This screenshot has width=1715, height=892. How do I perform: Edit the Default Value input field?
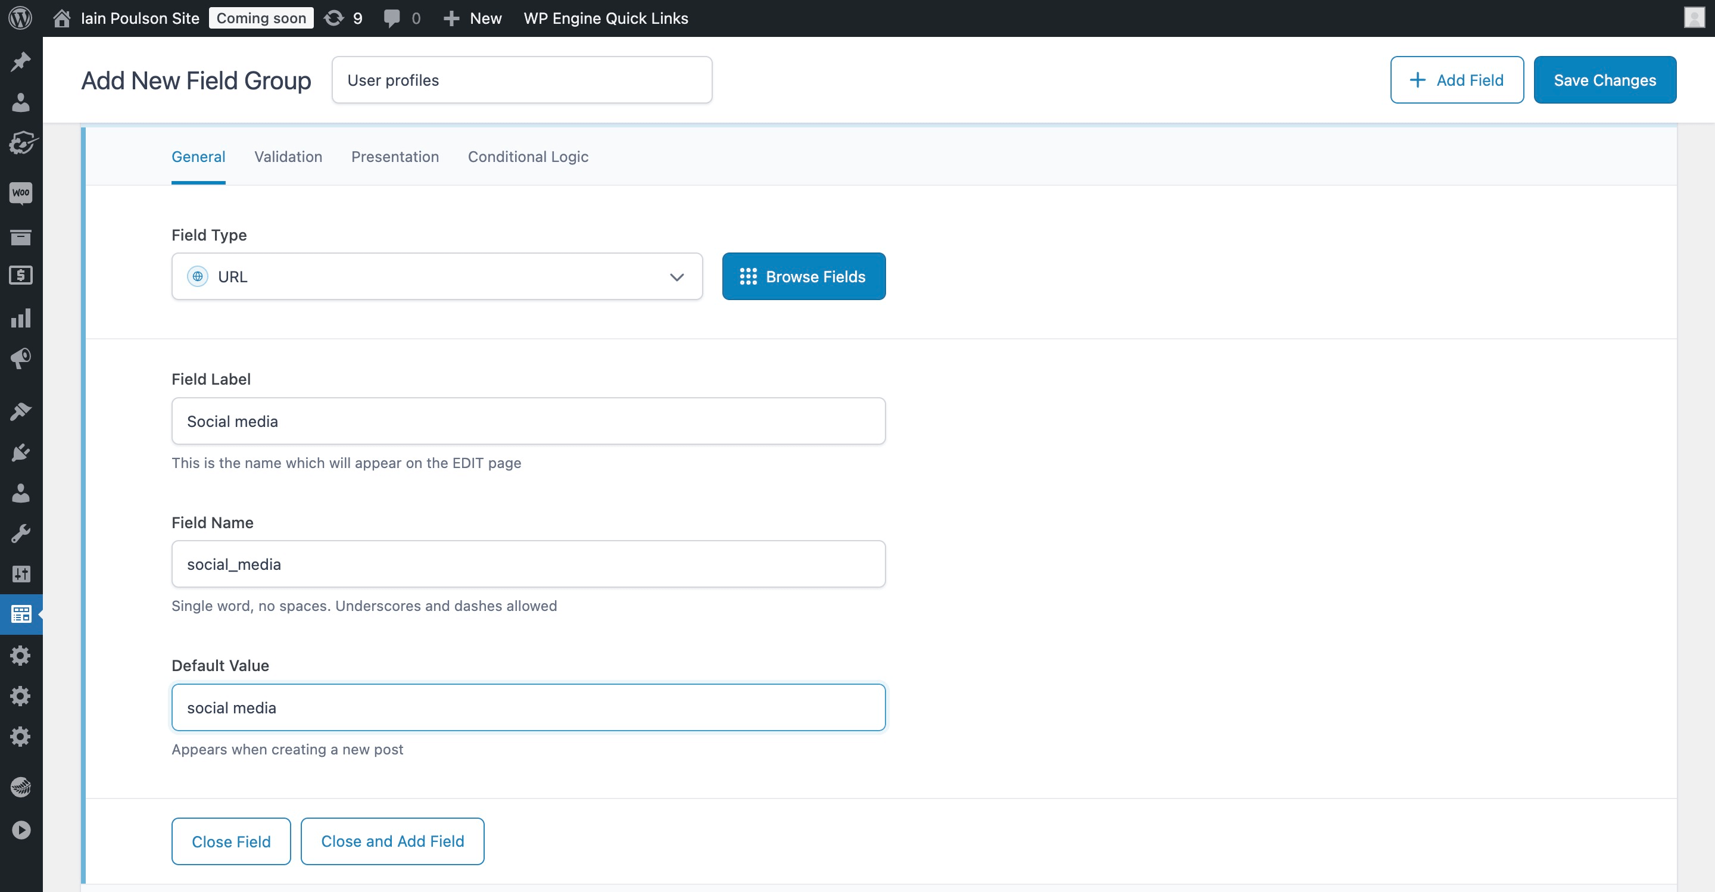point(528,706)
